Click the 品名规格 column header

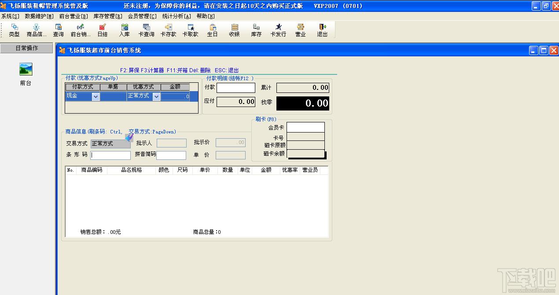pyautogui.click(x=131, y=170)
